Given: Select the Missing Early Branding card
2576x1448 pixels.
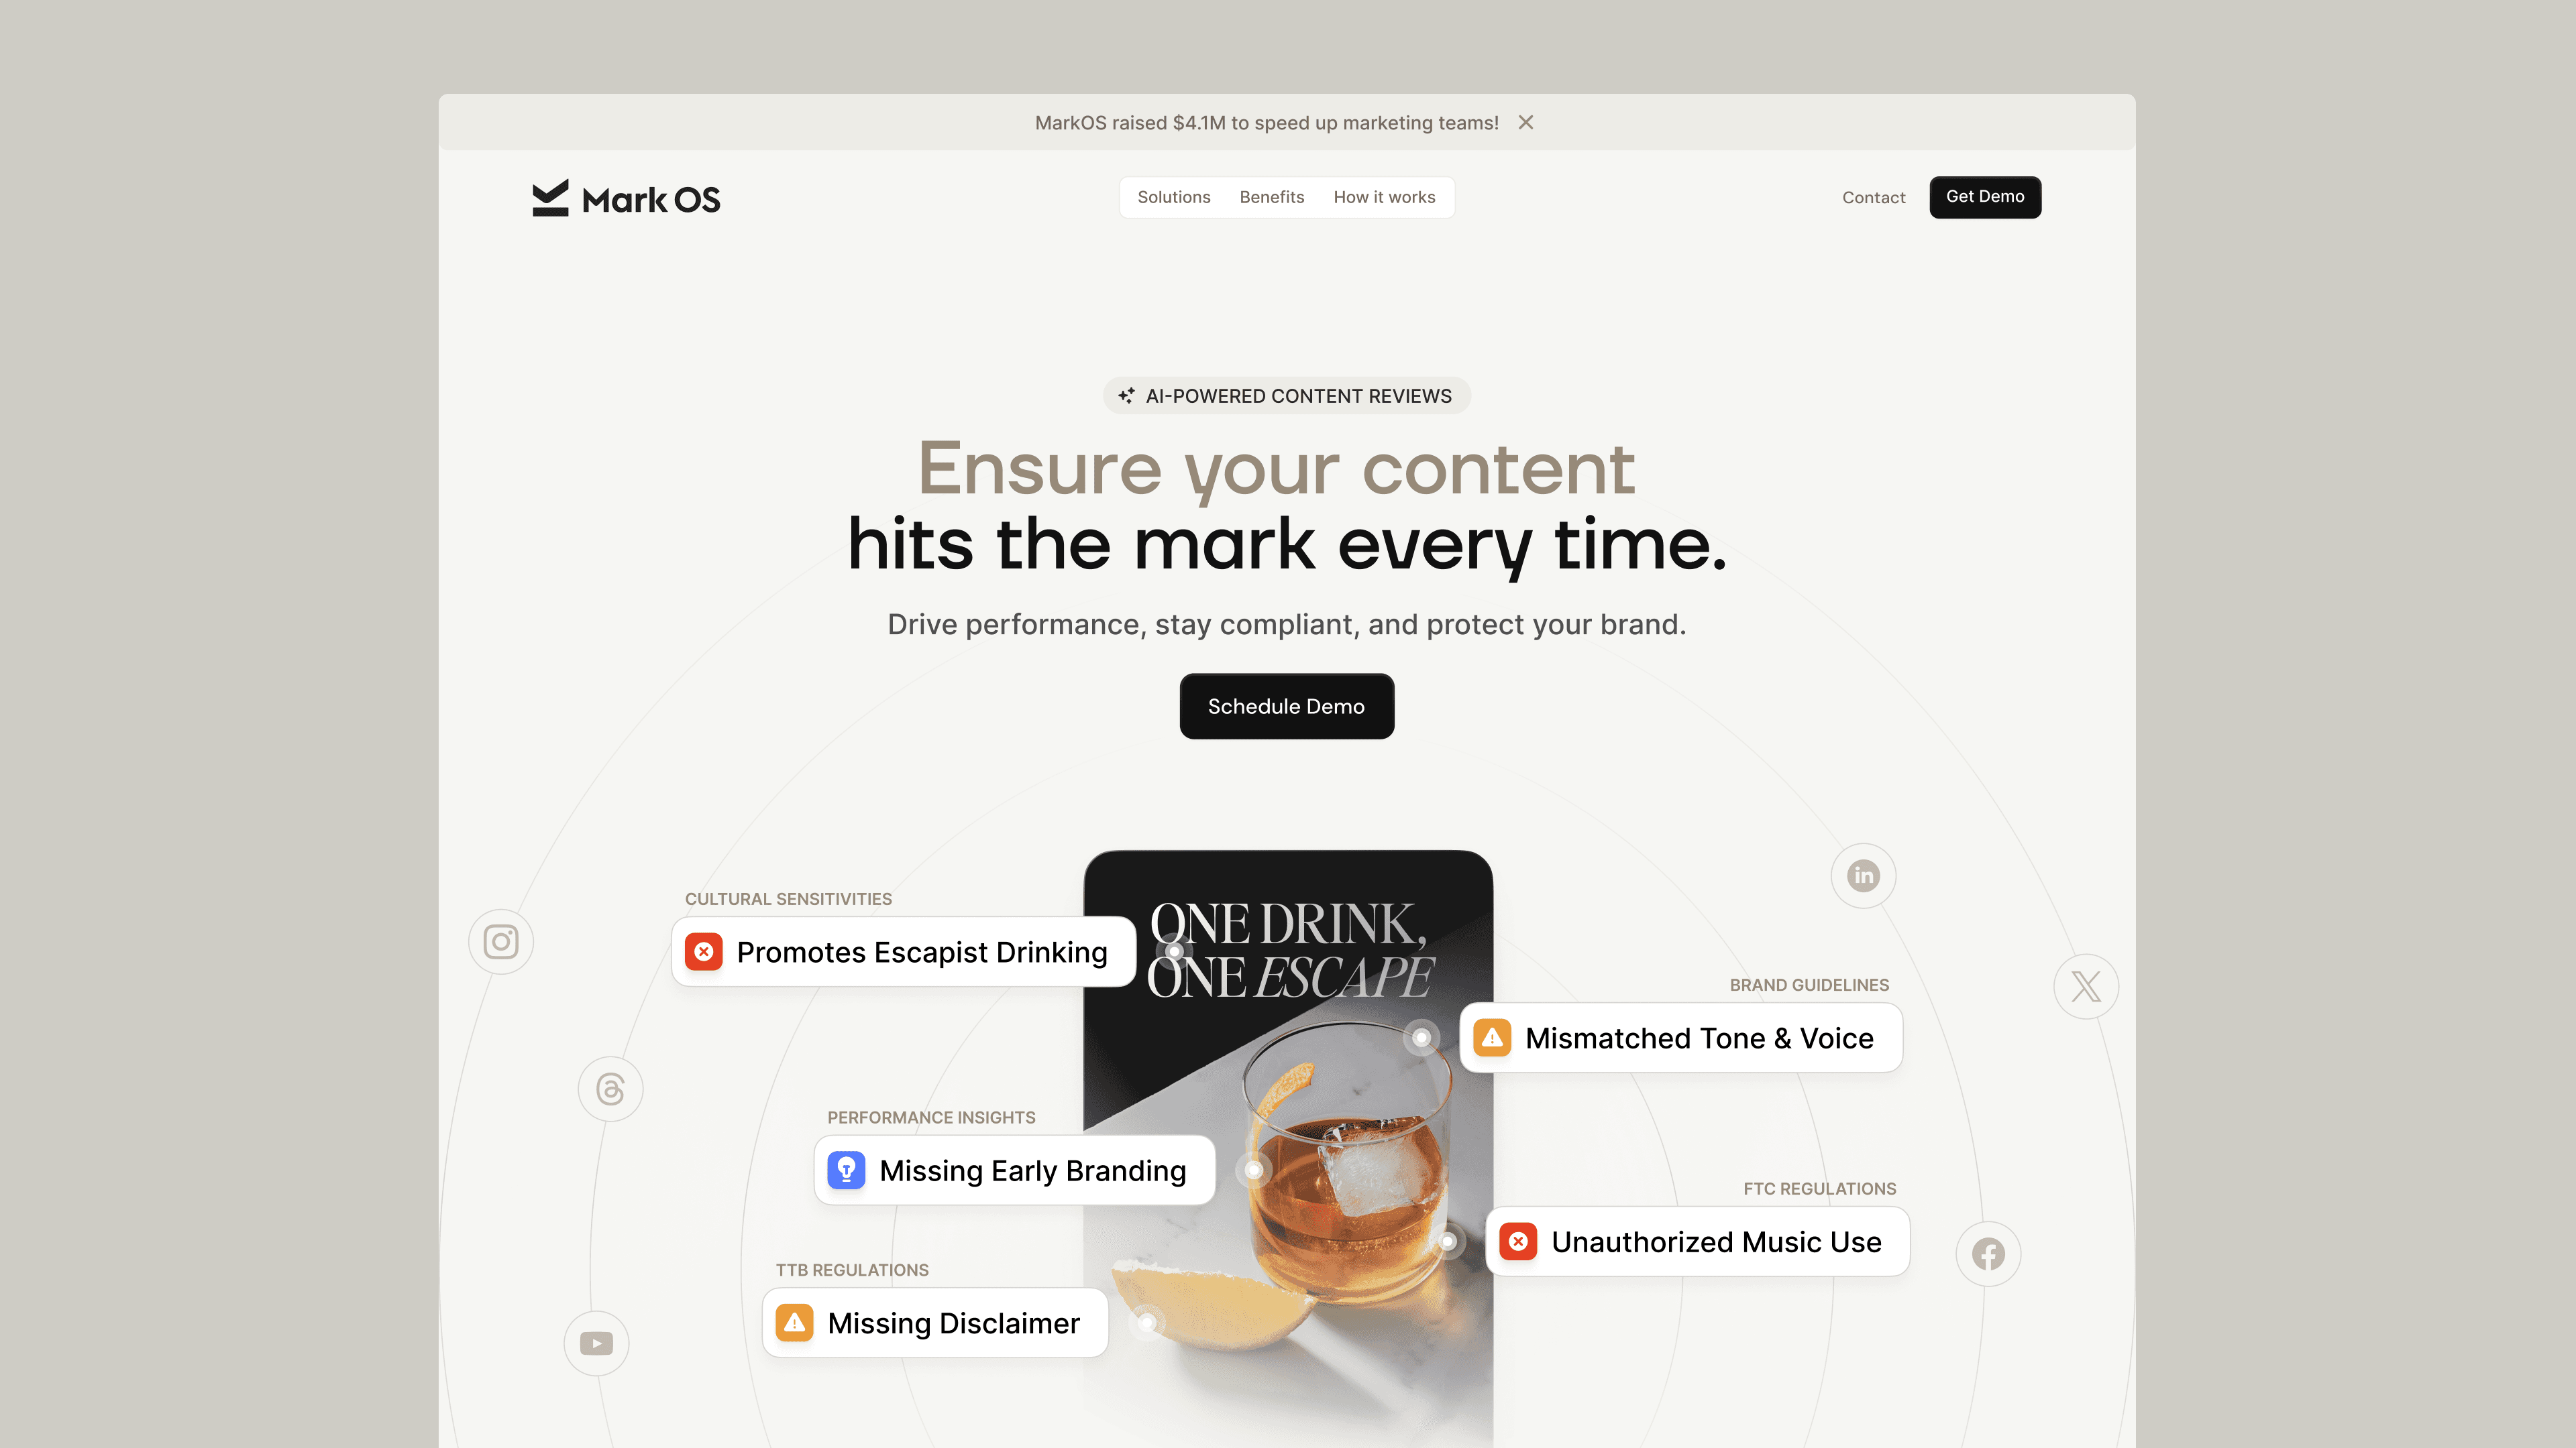Looking at the screenshot, I should point(1015,1169).
